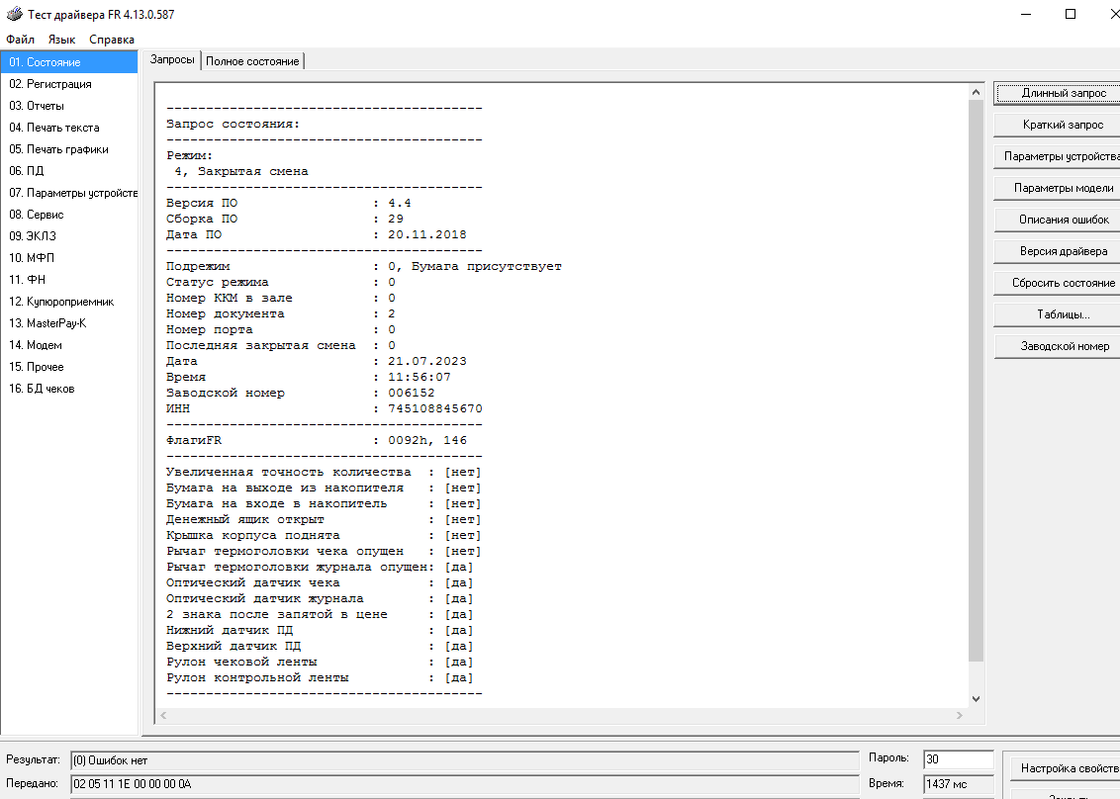Image resolution: width=1120 pixels, height=799 pixels.
Task: Click the ФлагиFR value 0092h, 146
Action: click(x=427, y=441)
